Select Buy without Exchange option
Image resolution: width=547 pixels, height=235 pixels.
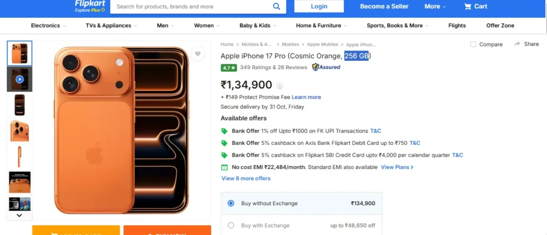(231, 203)
